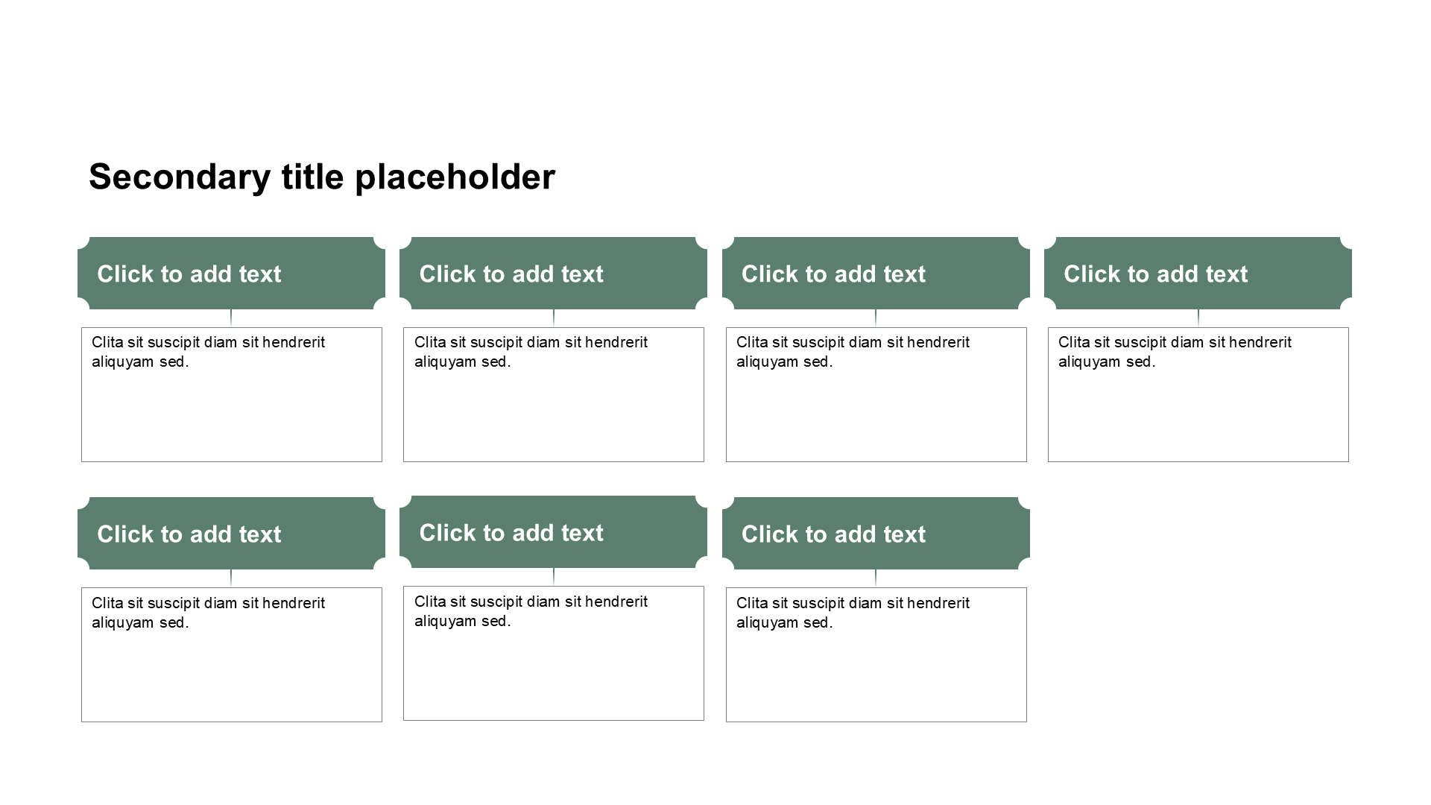Screen dimensions: 1431x805
Task: Select the second green header in top row
Action: [553, 273]
